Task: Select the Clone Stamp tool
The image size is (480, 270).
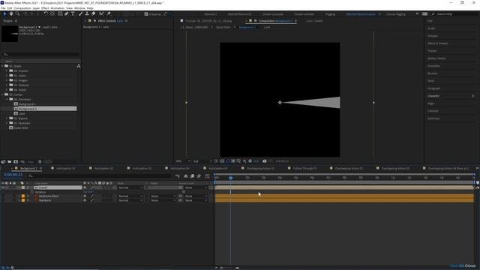Action: pyautogui.click(x=87, y=13)
